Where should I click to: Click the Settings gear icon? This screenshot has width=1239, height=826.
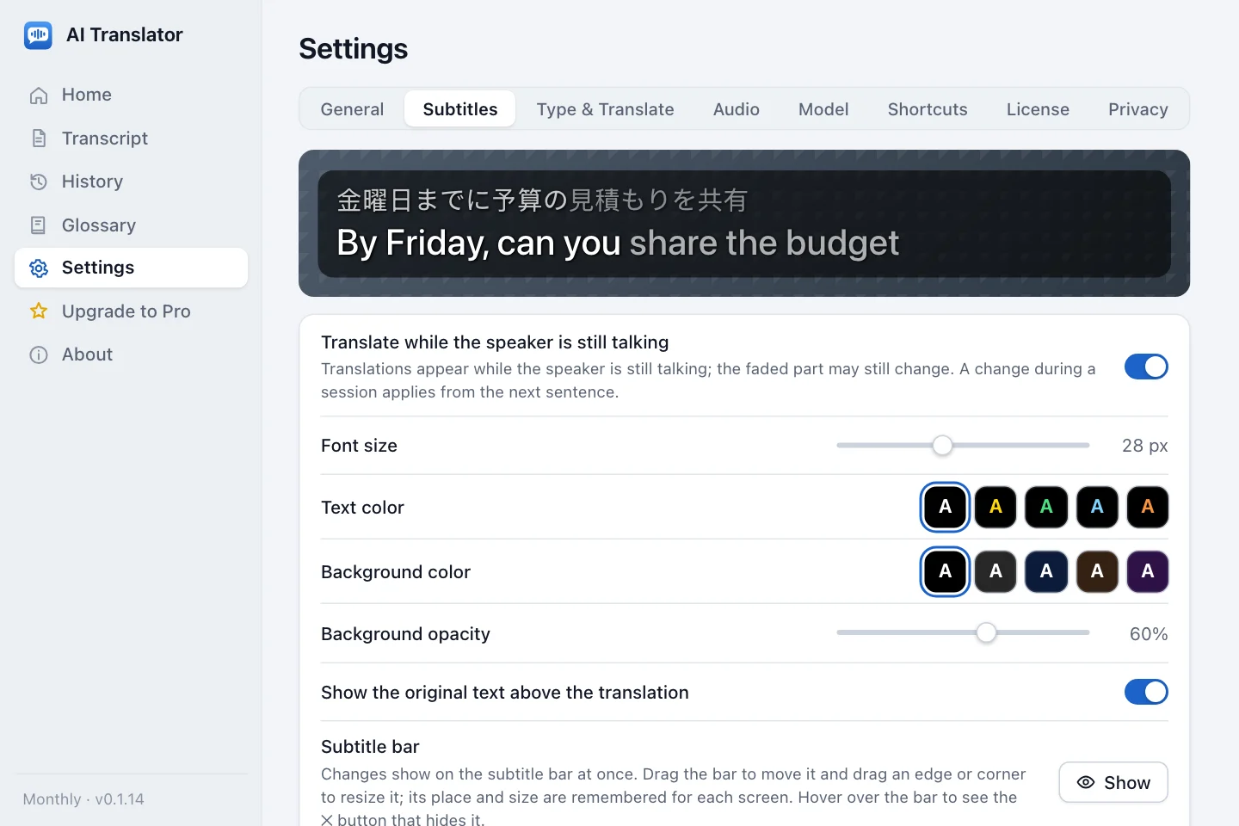point(39,268)
